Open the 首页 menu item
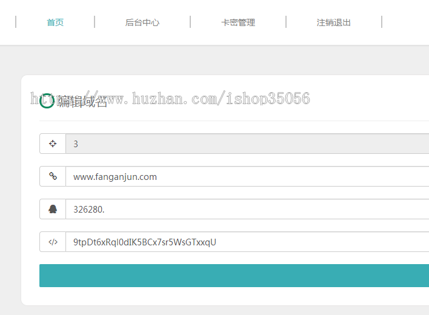The width and height of the screenshot is (429, 315). [x=55, y=22]
